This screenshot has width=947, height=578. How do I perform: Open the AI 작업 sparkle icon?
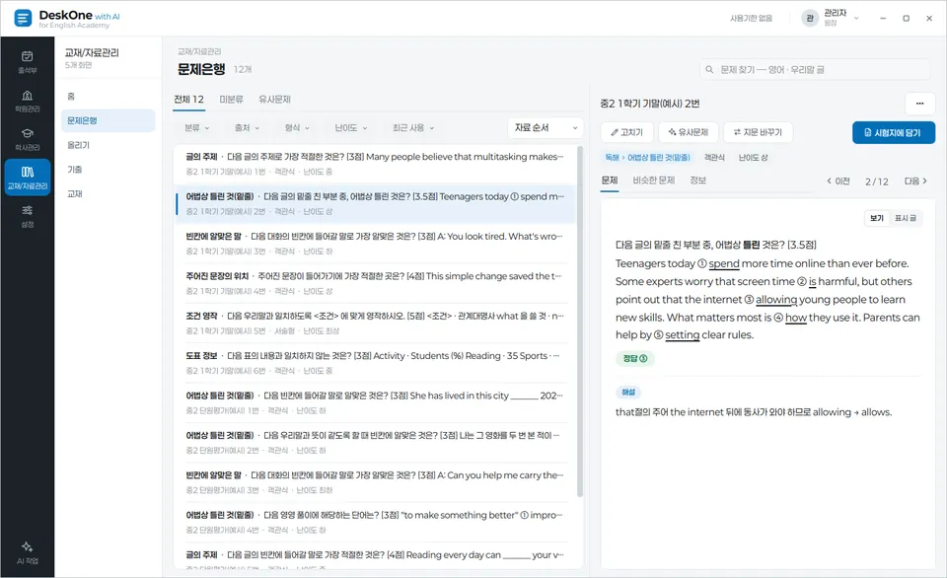pyautogui.click(x=28, y=552)
